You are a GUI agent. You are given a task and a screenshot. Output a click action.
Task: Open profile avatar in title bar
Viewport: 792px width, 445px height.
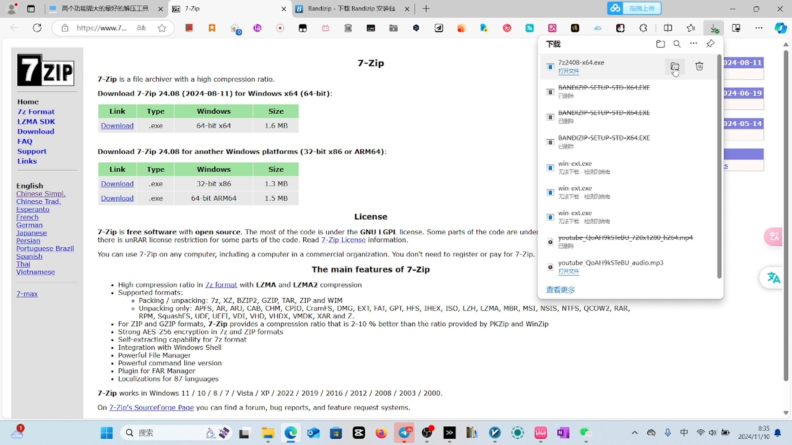(12, 9)
